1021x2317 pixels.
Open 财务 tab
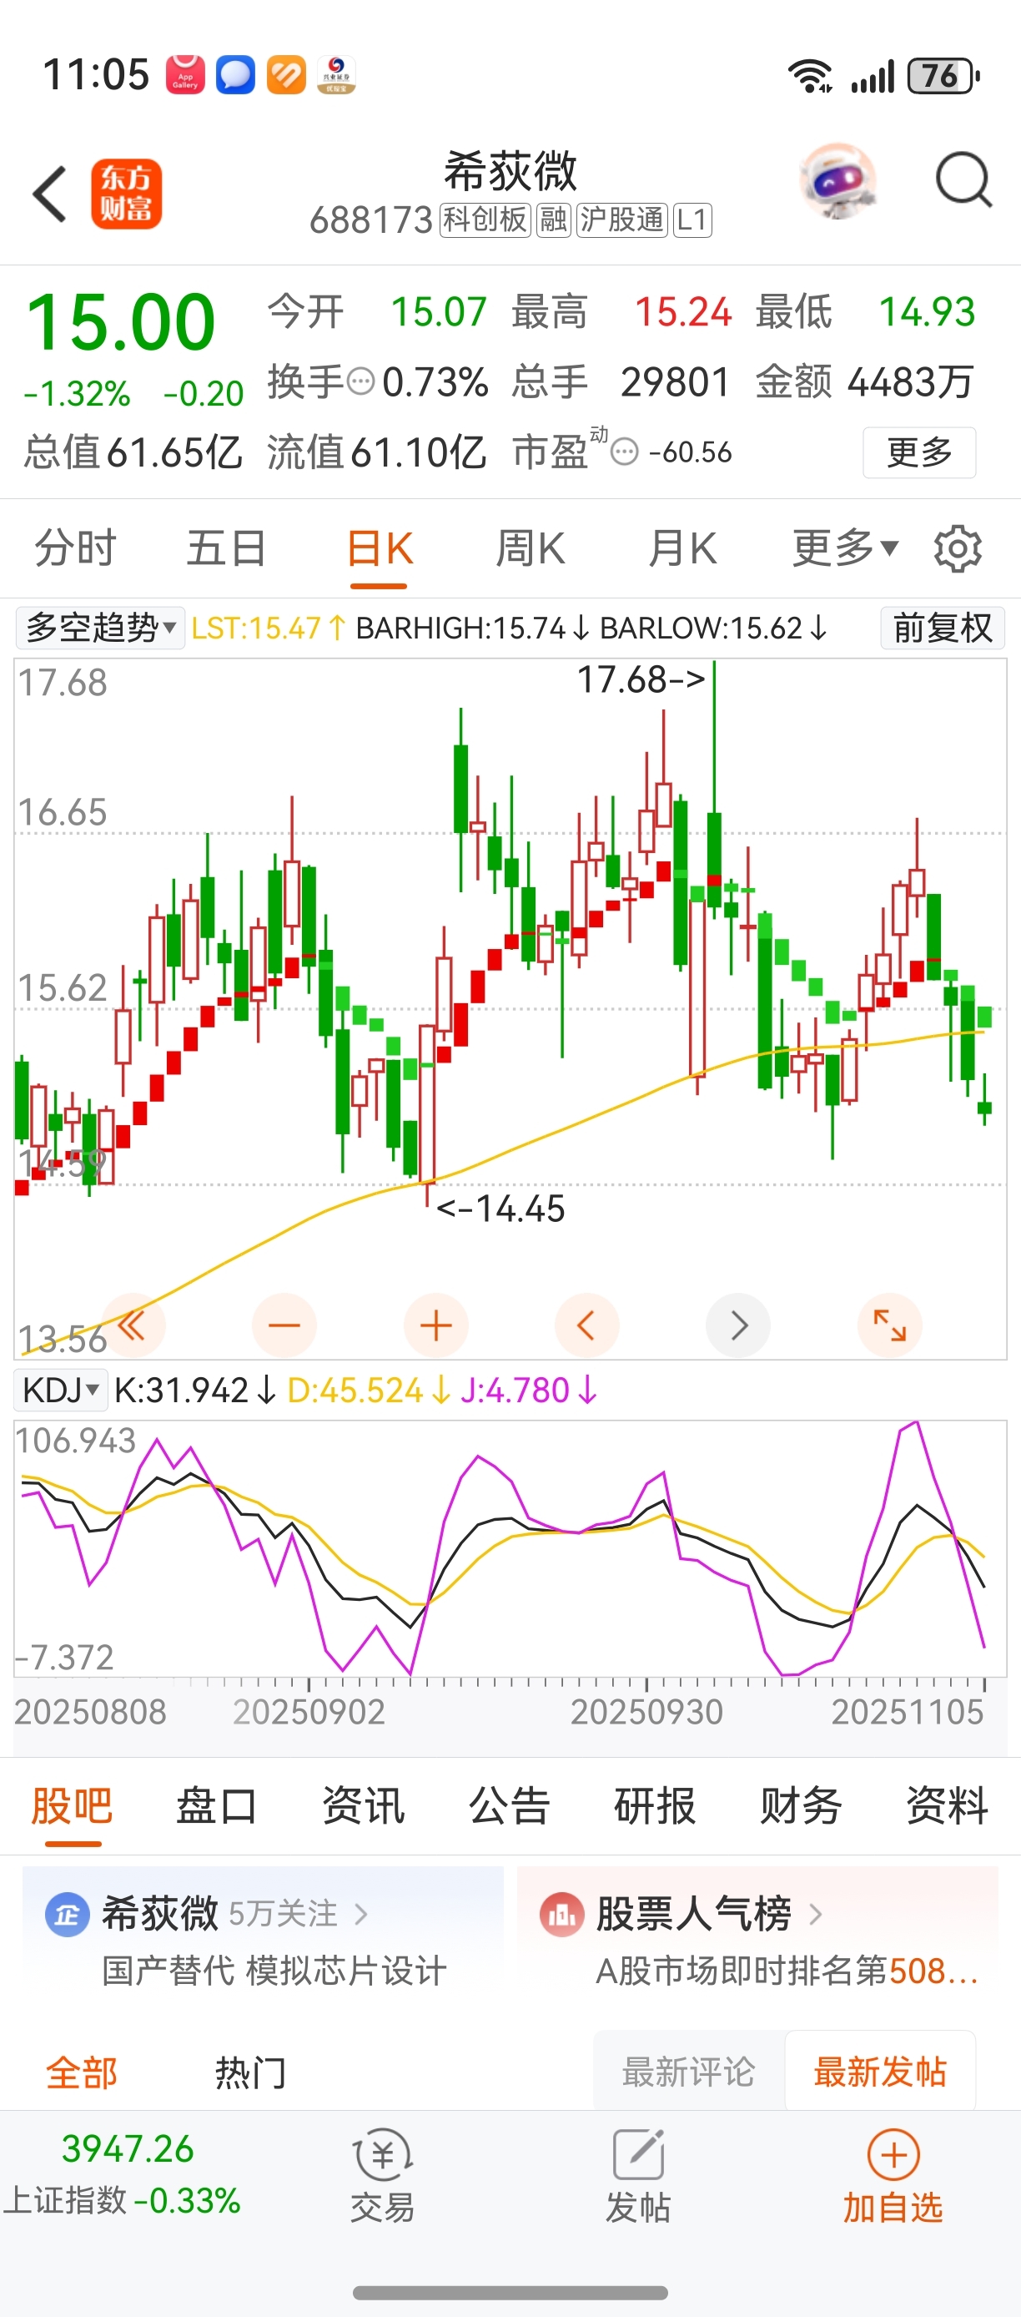[x=801, y=1806]
